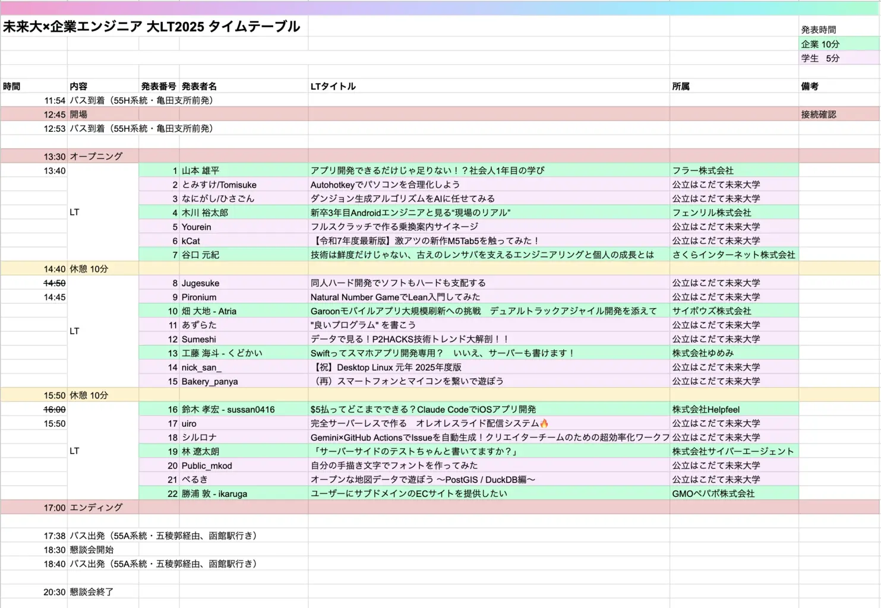Select the struck-through 14:50 time cell
Viewport: 881px width, 608px height.
[54, 283]
